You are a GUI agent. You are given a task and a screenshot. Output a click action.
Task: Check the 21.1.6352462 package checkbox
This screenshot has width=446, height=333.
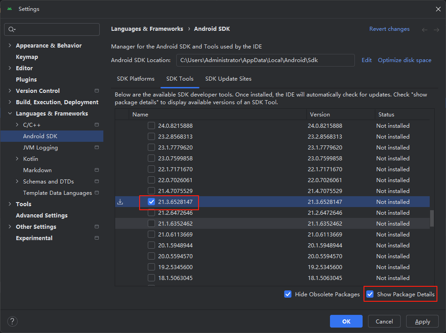click(x=151, y=223)
